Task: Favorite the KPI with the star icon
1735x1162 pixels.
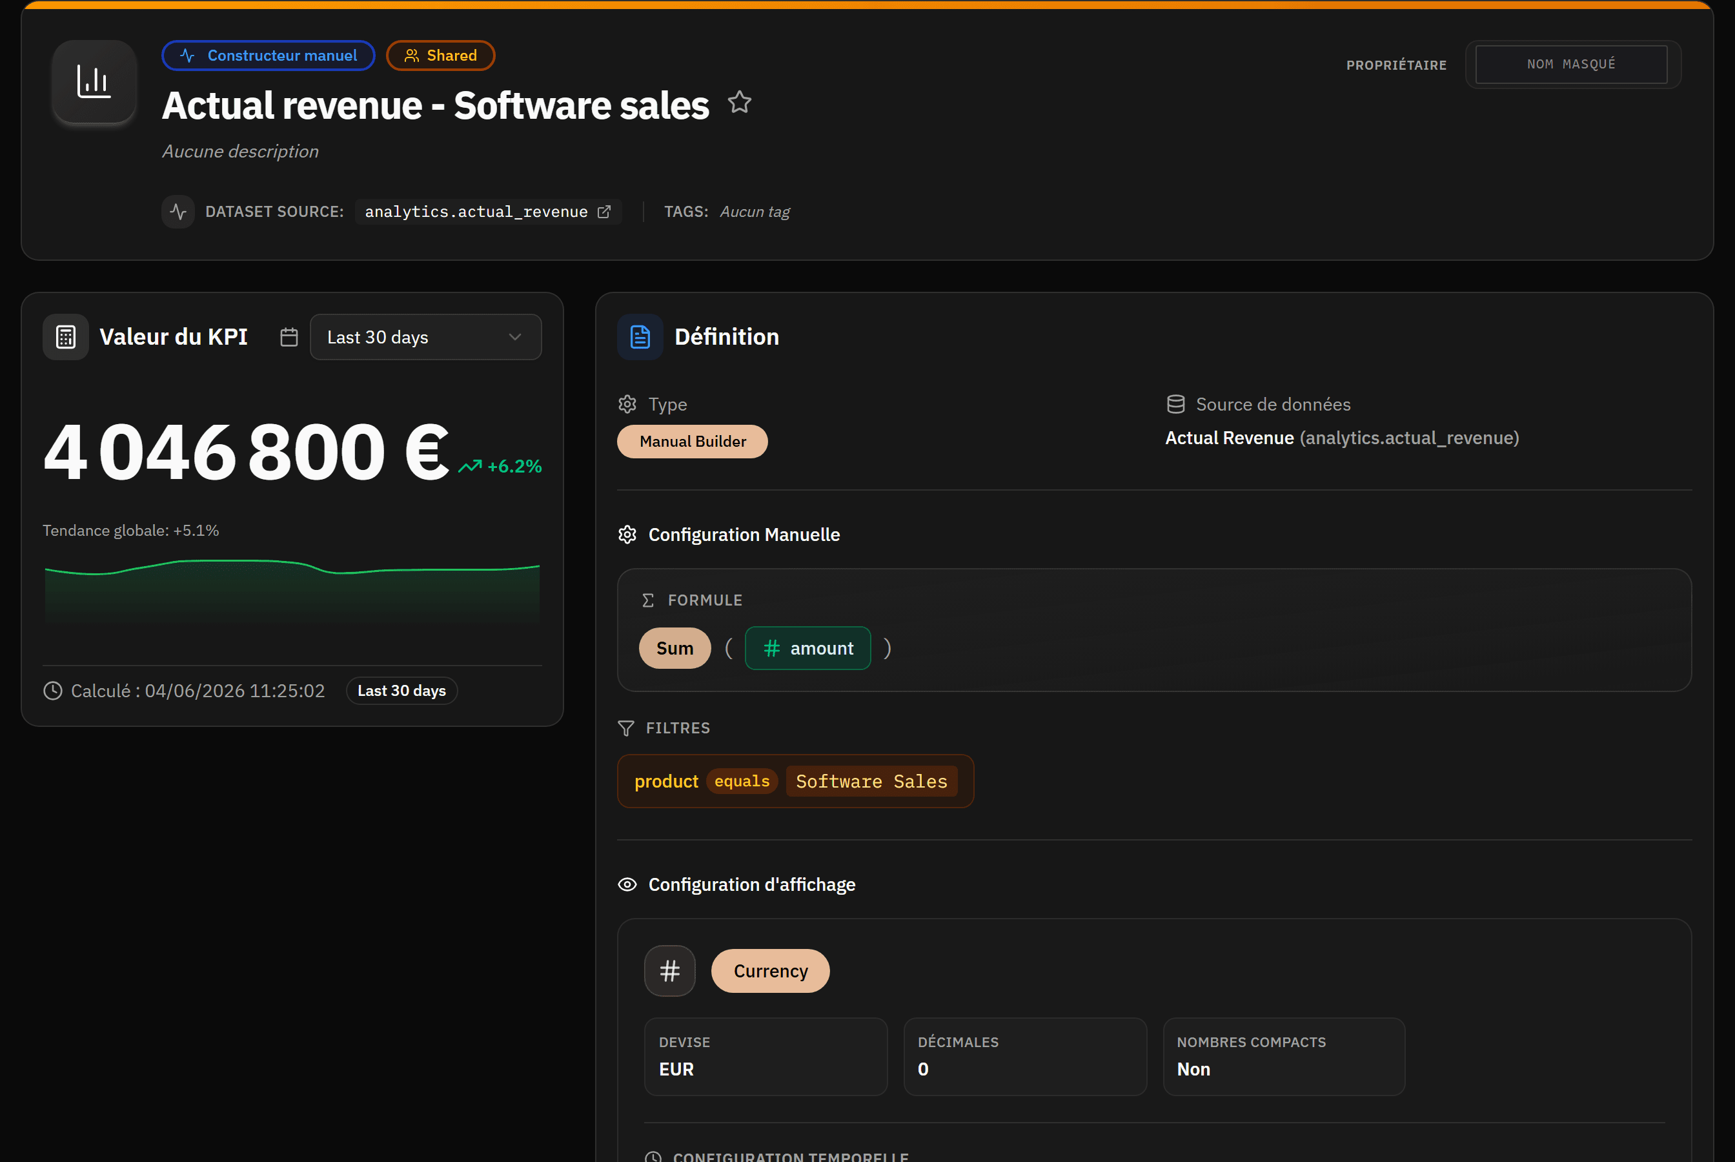Action: [x=739, y=102]
